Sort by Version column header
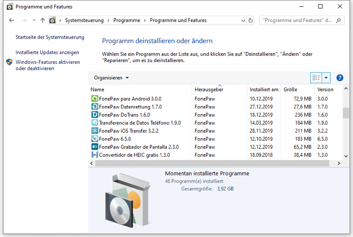 click(x=325, y=89)
